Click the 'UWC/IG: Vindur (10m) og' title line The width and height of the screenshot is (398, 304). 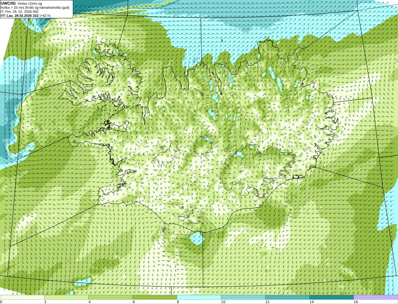(21, 3)
